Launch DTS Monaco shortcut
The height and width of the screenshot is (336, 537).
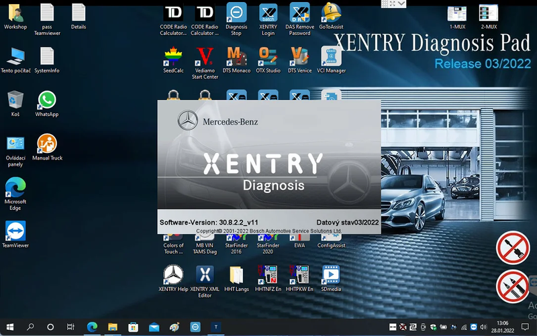click(236, 60)
